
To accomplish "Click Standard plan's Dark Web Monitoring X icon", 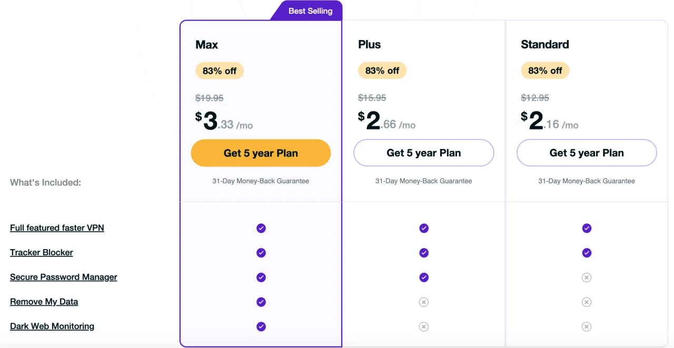I will click(x=587, y=326).
